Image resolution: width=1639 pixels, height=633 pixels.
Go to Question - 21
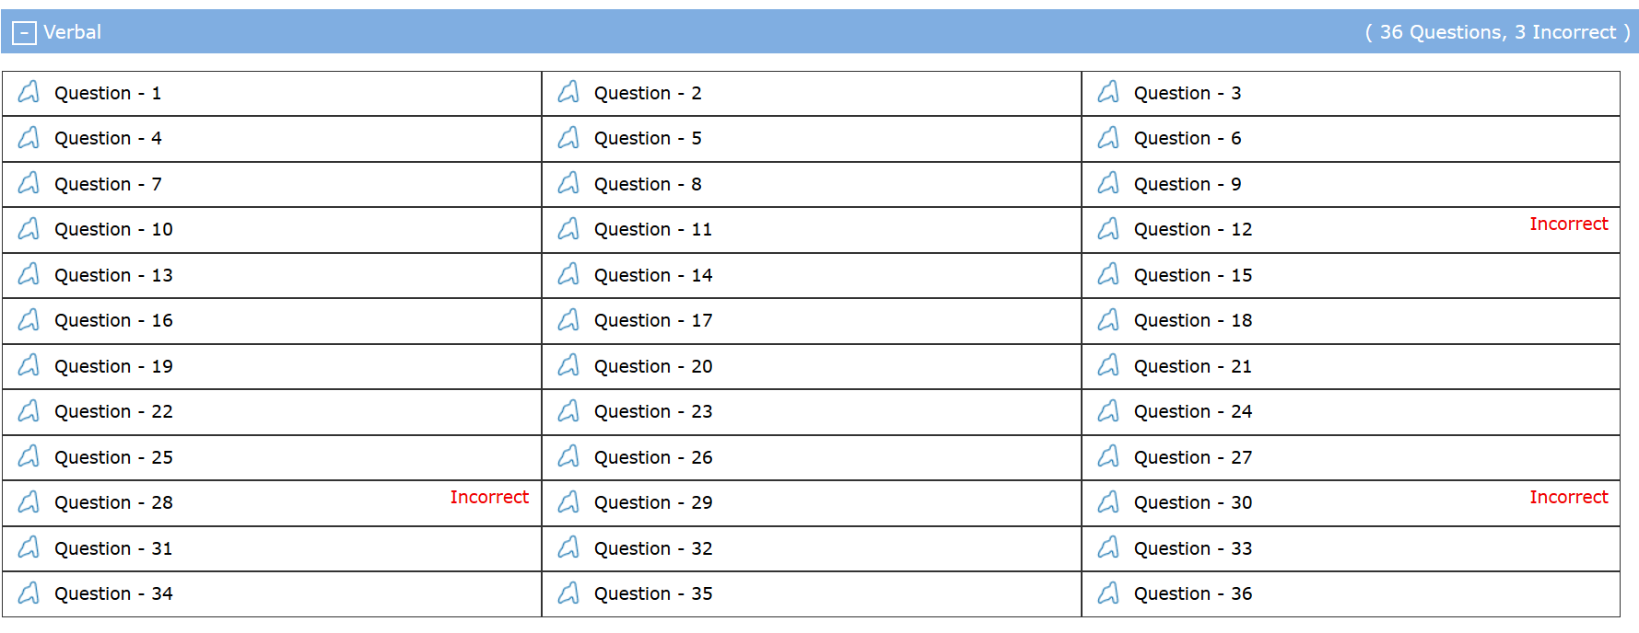(1192, 366)
